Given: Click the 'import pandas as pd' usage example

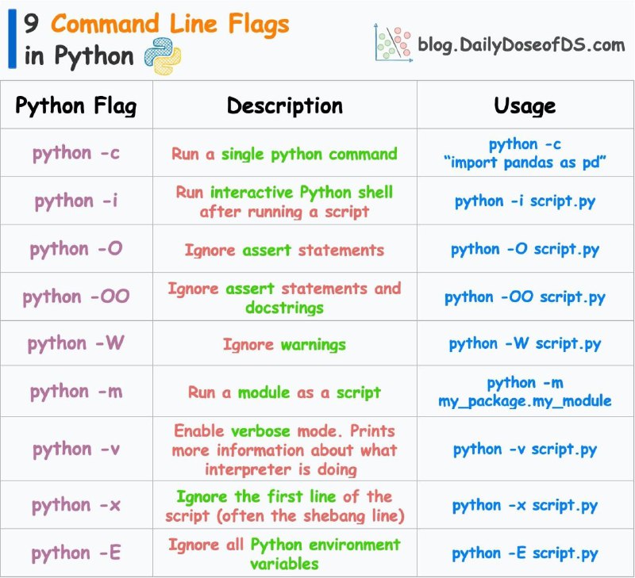Looking at the screenshot, I should tap(525, 153).
